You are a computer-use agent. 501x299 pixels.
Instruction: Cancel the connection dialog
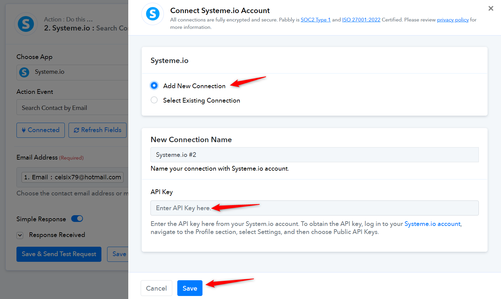tap(156, 288)
